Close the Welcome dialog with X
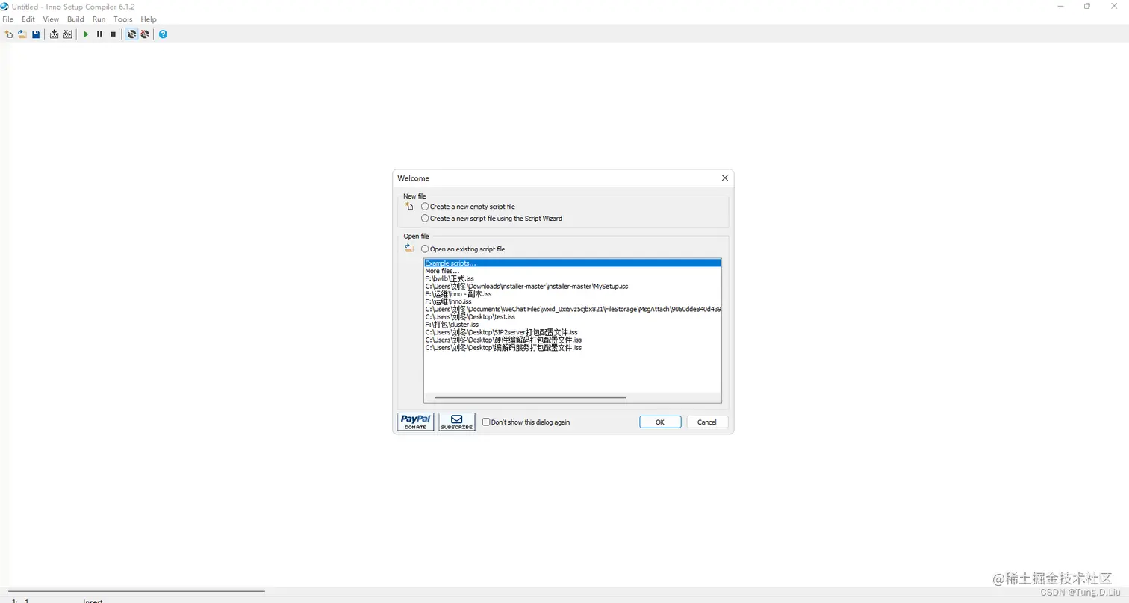 point(724,178)
